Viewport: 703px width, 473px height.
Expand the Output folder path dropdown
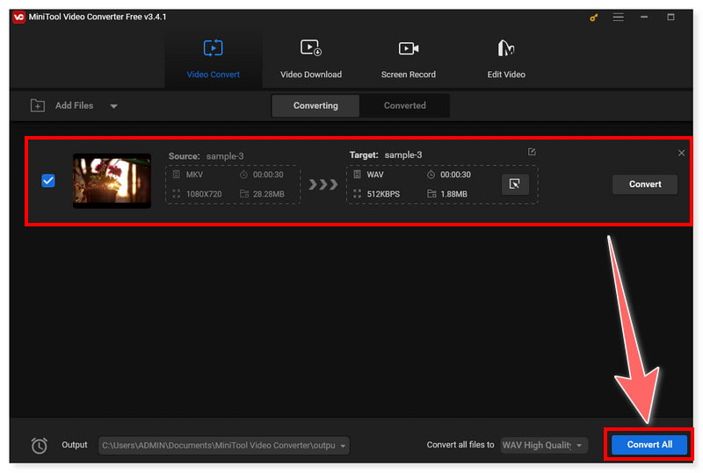point(342,446)
